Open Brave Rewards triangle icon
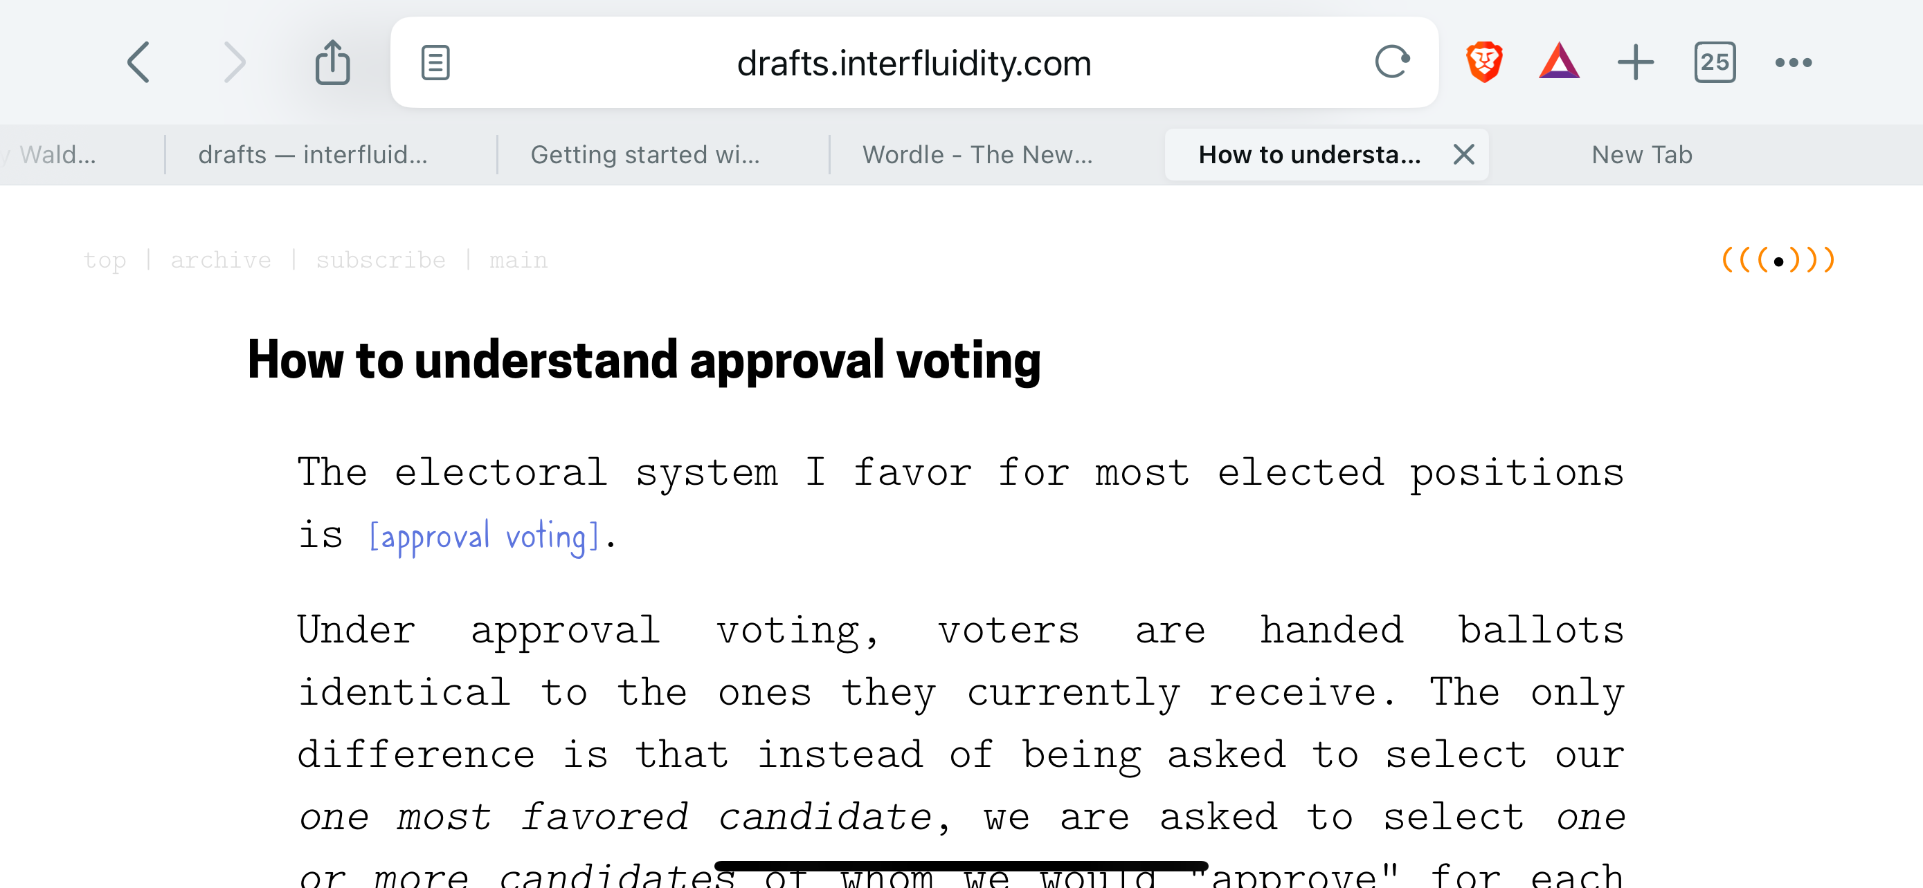Screen dimensions: 1923x888 (x=1560, y=62)
